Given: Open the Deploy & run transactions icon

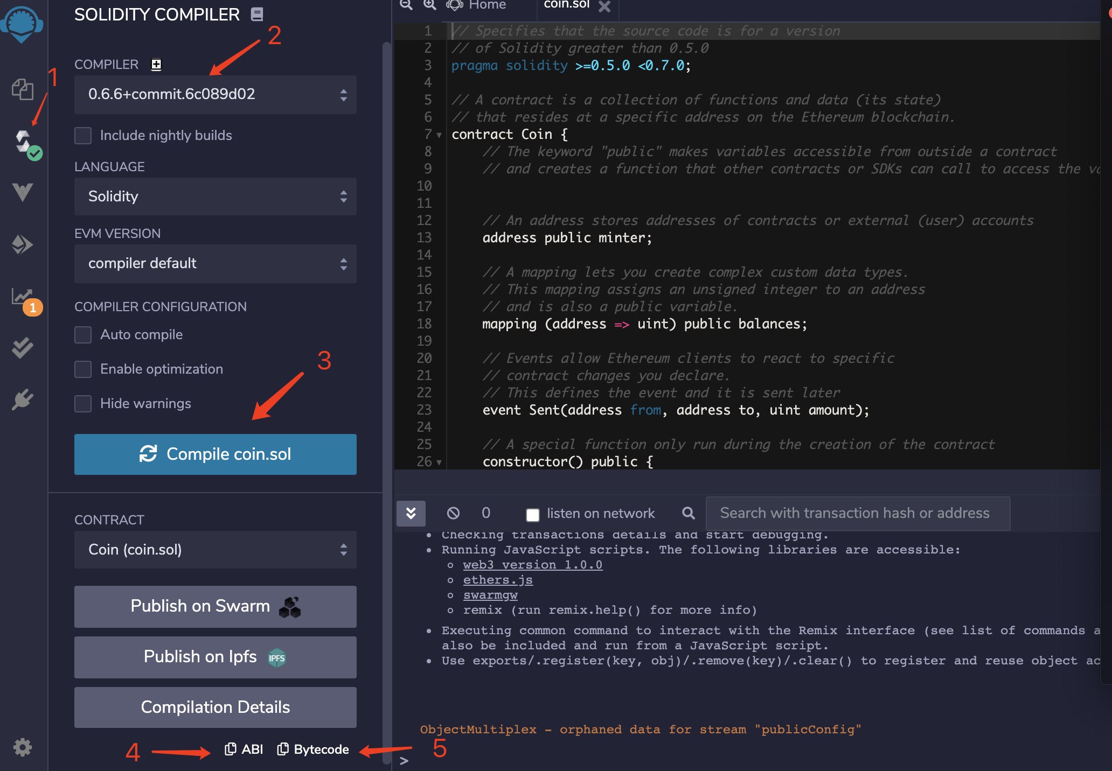Looking at the screenshot, I should (x=23, y=245).
